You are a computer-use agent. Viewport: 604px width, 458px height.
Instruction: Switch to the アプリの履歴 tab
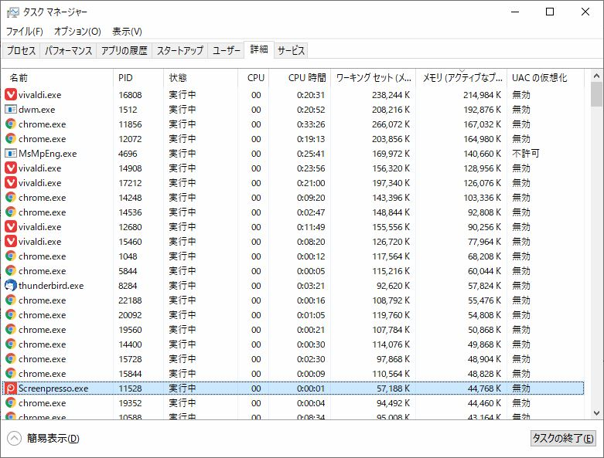pyautogui.click(x=125, y=50)
